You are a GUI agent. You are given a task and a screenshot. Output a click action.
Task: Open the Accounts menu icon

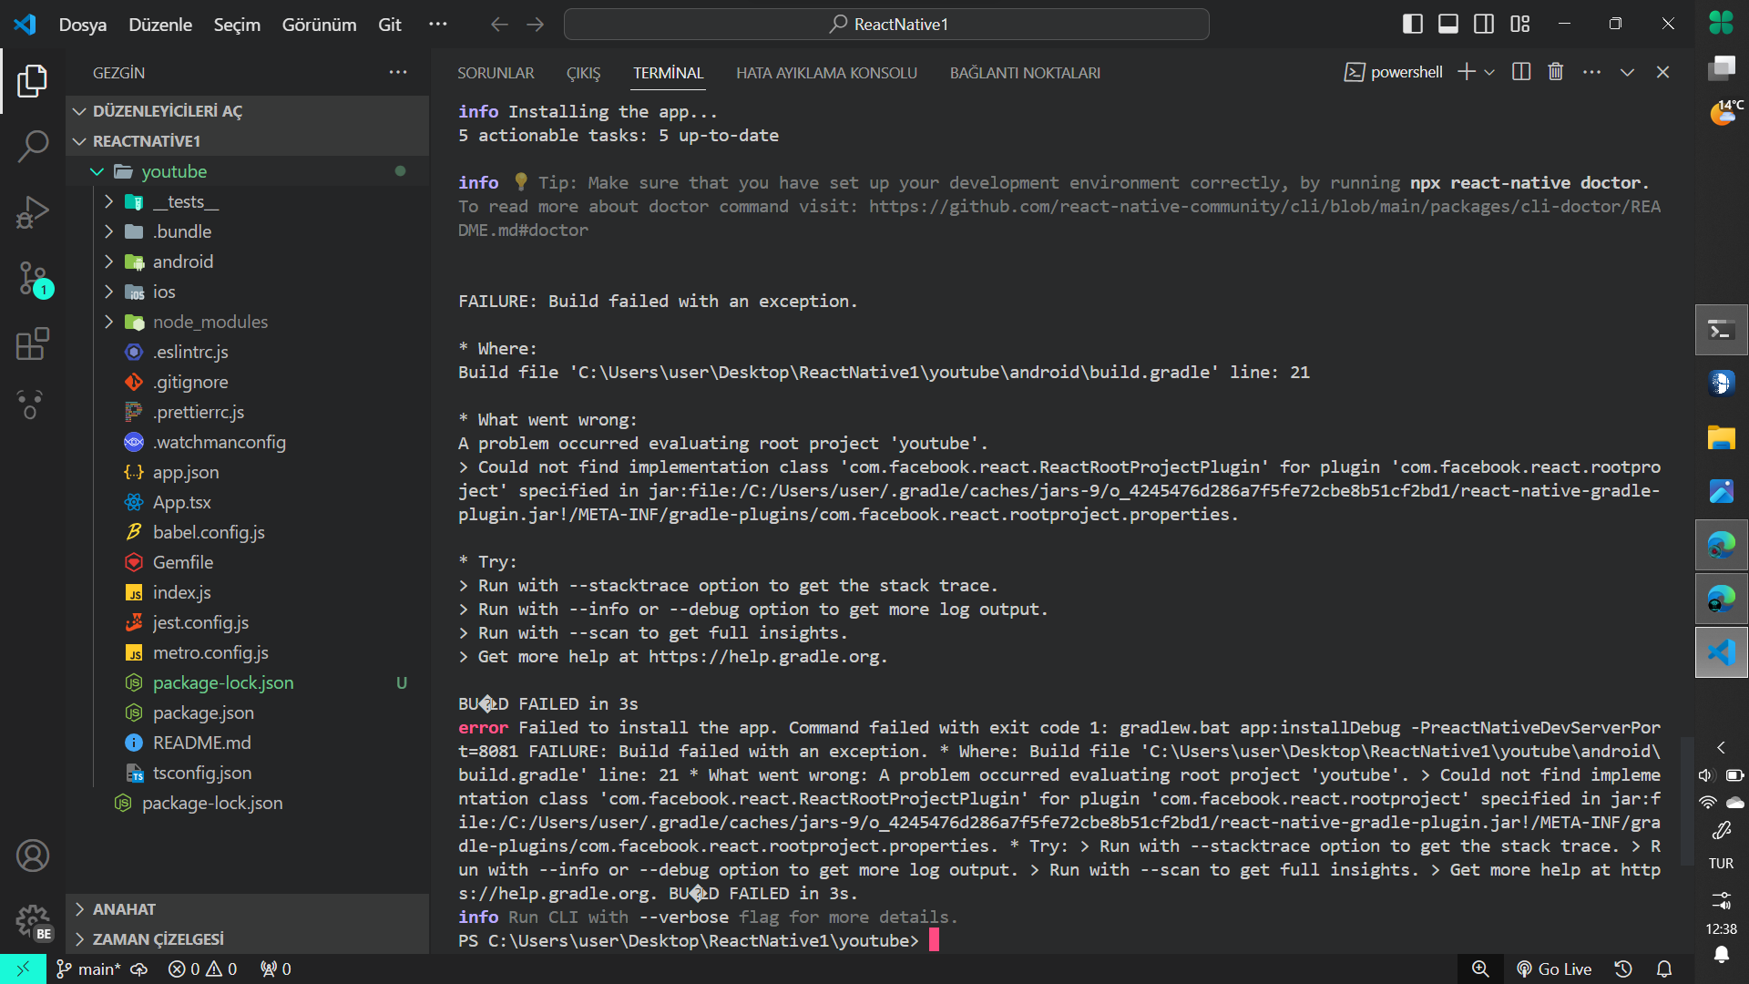click(x=33, y=856)
